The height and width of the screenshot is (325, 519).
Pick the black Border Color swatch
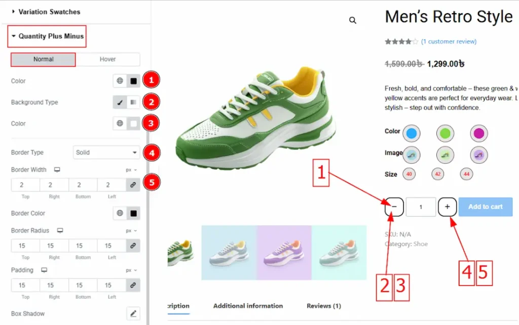tap(133, 213)
